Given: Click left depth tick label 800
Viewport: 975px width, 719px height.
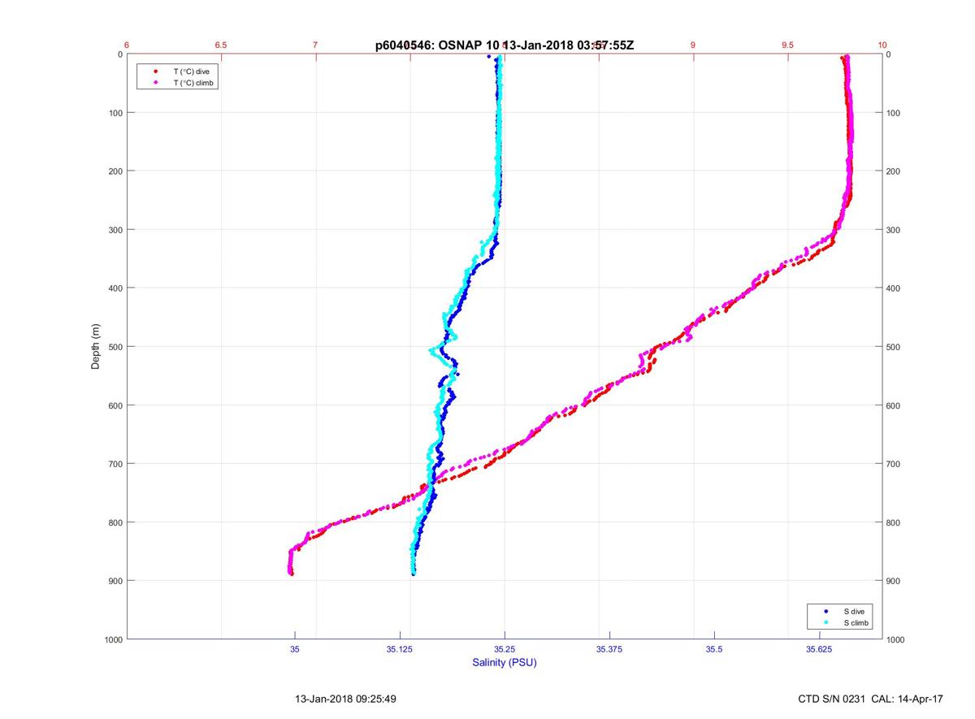Looking at the screenshot, I should [115, 522].
